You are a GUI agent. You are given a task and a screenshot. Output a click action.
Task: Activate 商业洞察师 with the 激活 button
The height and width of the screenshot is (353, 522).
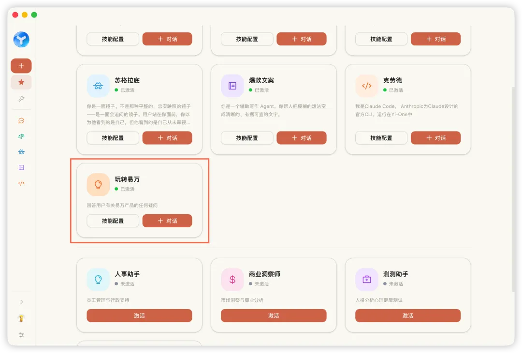pyautogui.click(x=274, y=316)
